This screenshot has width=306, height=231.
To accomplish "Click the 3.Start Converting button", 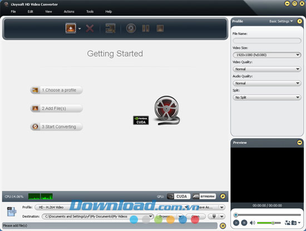I will (x=56, y=127).
